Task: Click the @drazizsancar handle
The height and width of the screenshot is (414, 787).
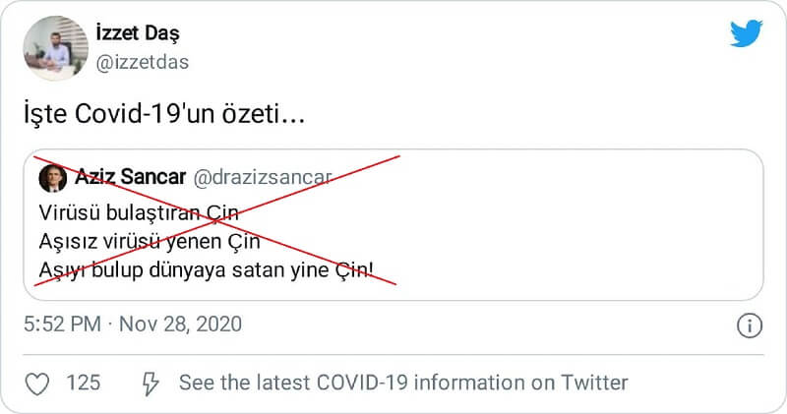Action: pos(264,178)
